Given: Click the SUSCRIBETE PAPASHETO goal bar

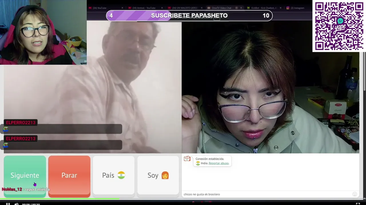Looking at the screenshot, I should click(189, 16).
